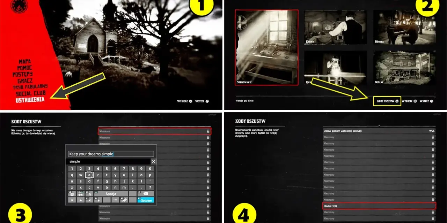The image size is (447, 223).
Task: Select Tryb Fabularny in the pause menu
Action: pos(30,86)
